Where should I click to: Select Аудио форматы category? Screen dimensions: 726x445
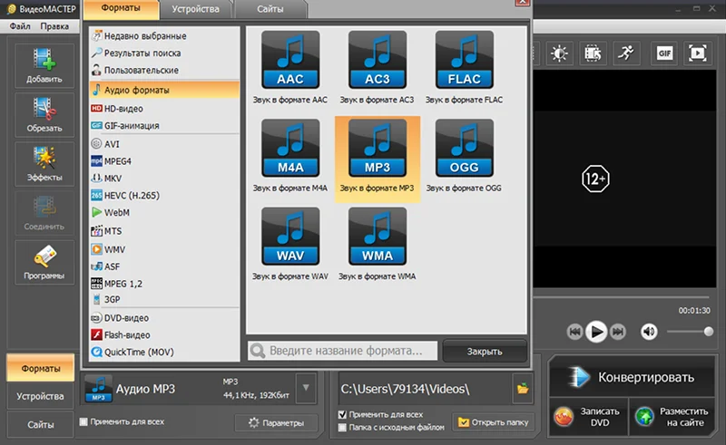coord(164,90)
